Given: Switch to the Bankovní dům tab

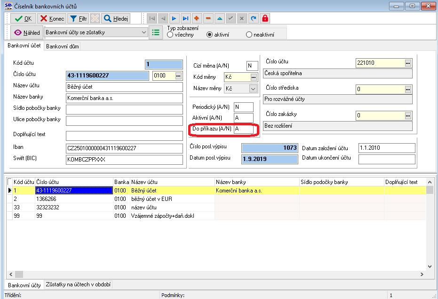Looking at the screenshot, I should click(63, 46).
